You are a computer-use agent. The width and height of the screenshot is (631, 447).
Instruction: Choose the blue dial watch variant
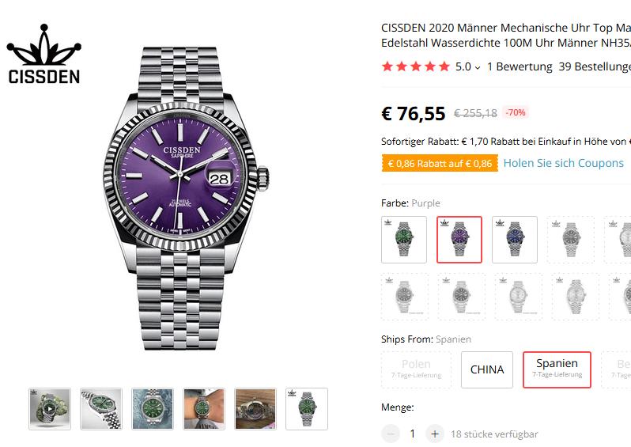coord(515,240)
